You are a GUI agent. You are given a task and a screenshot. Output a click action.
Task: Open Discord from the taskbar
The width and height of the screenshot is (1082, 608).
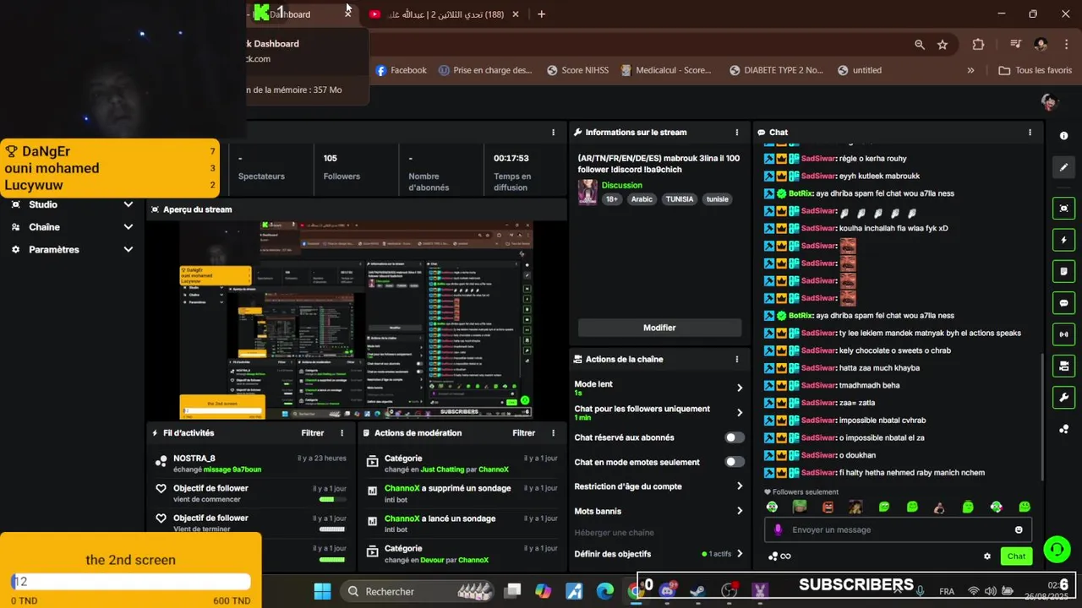pos(667,590)
